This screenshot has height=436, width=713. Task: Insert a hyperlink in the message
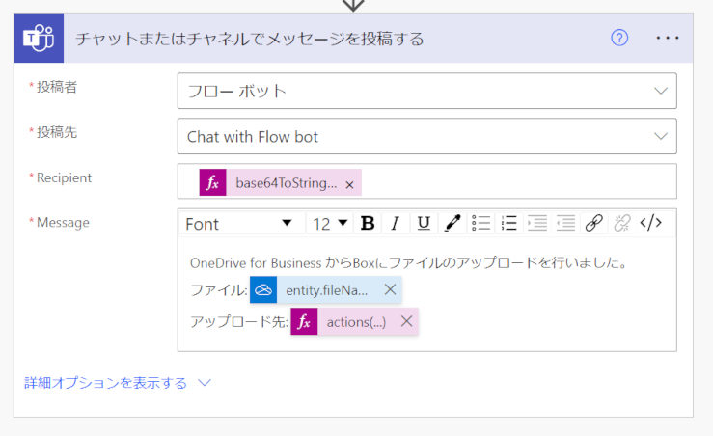click(x=594, y=224)
